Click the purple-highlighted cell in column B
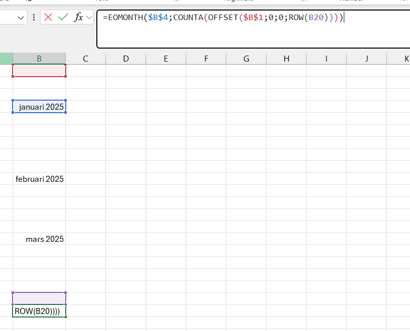410x331 pixels. (39, 298)
